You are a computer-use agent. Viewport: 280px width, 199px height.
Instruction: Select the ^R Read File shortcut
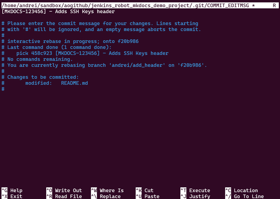click(x=64, y=196)
